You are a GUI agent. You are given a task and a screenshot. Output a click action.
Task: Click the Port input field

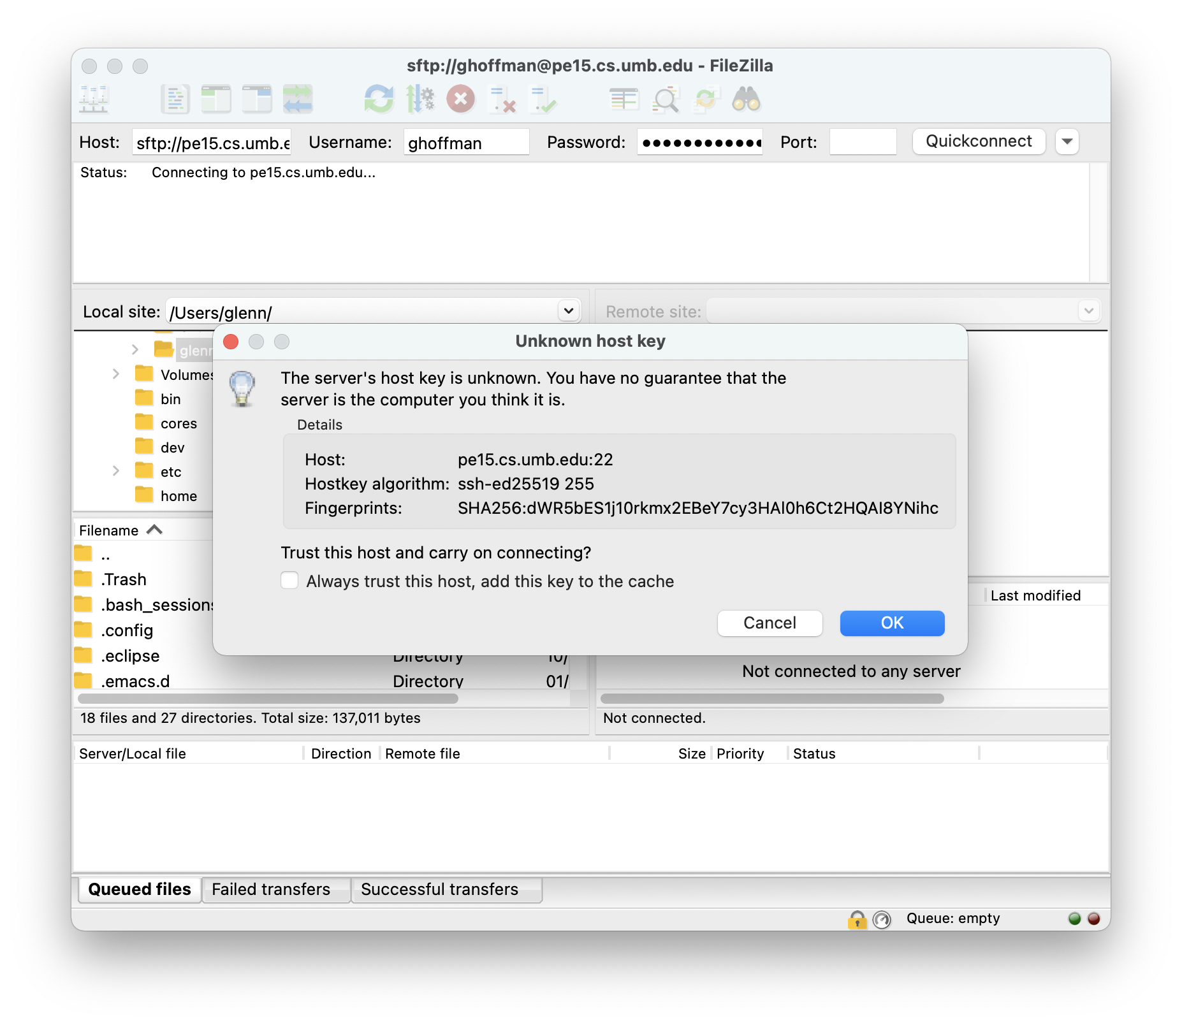coord(863,142)
